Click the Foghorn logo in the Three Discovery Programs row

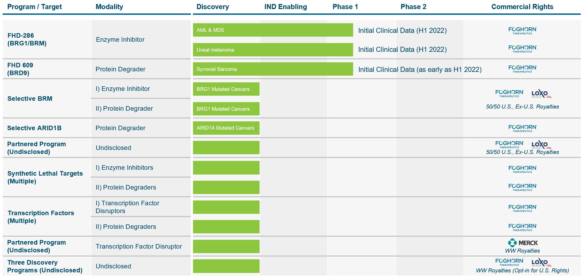pos(509,262)
